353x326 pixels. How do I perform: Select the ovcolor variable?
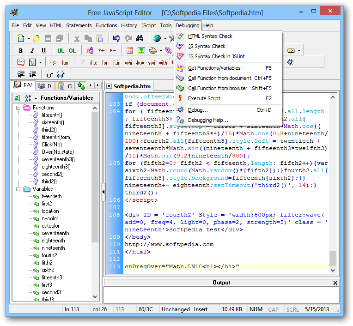click(x=50, y=218)
